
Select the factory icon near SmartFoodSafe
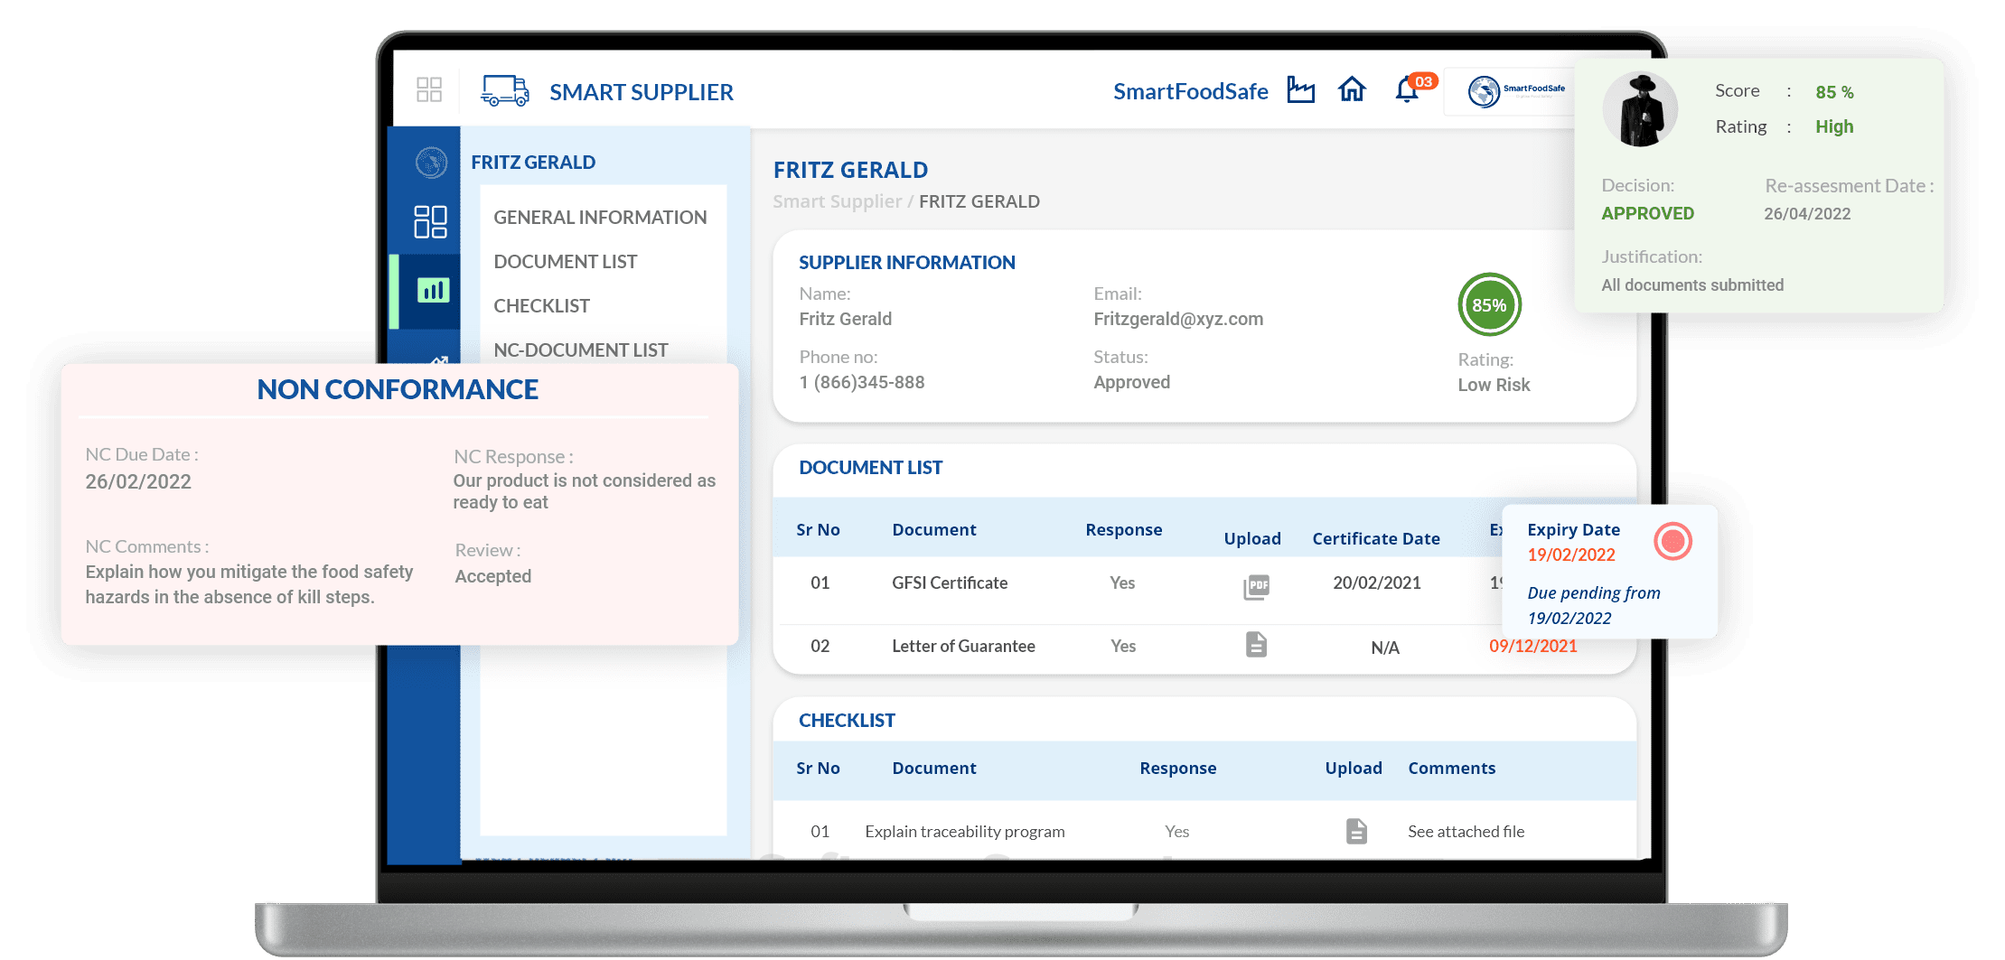point(1302,89)
